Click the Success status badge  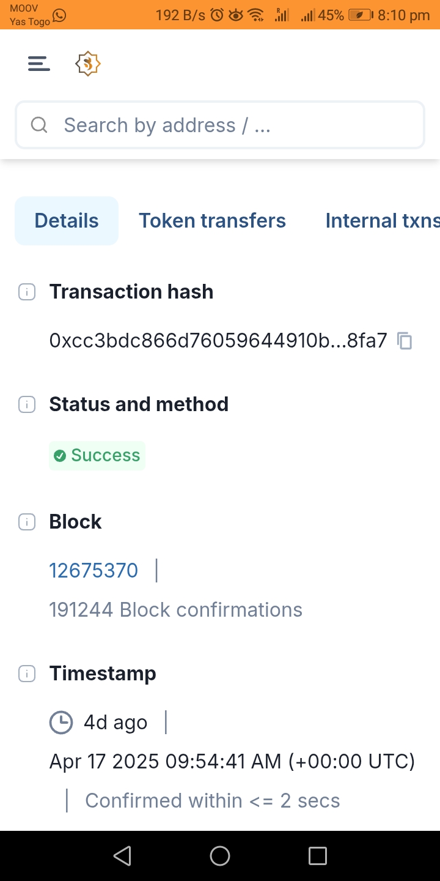97,456
